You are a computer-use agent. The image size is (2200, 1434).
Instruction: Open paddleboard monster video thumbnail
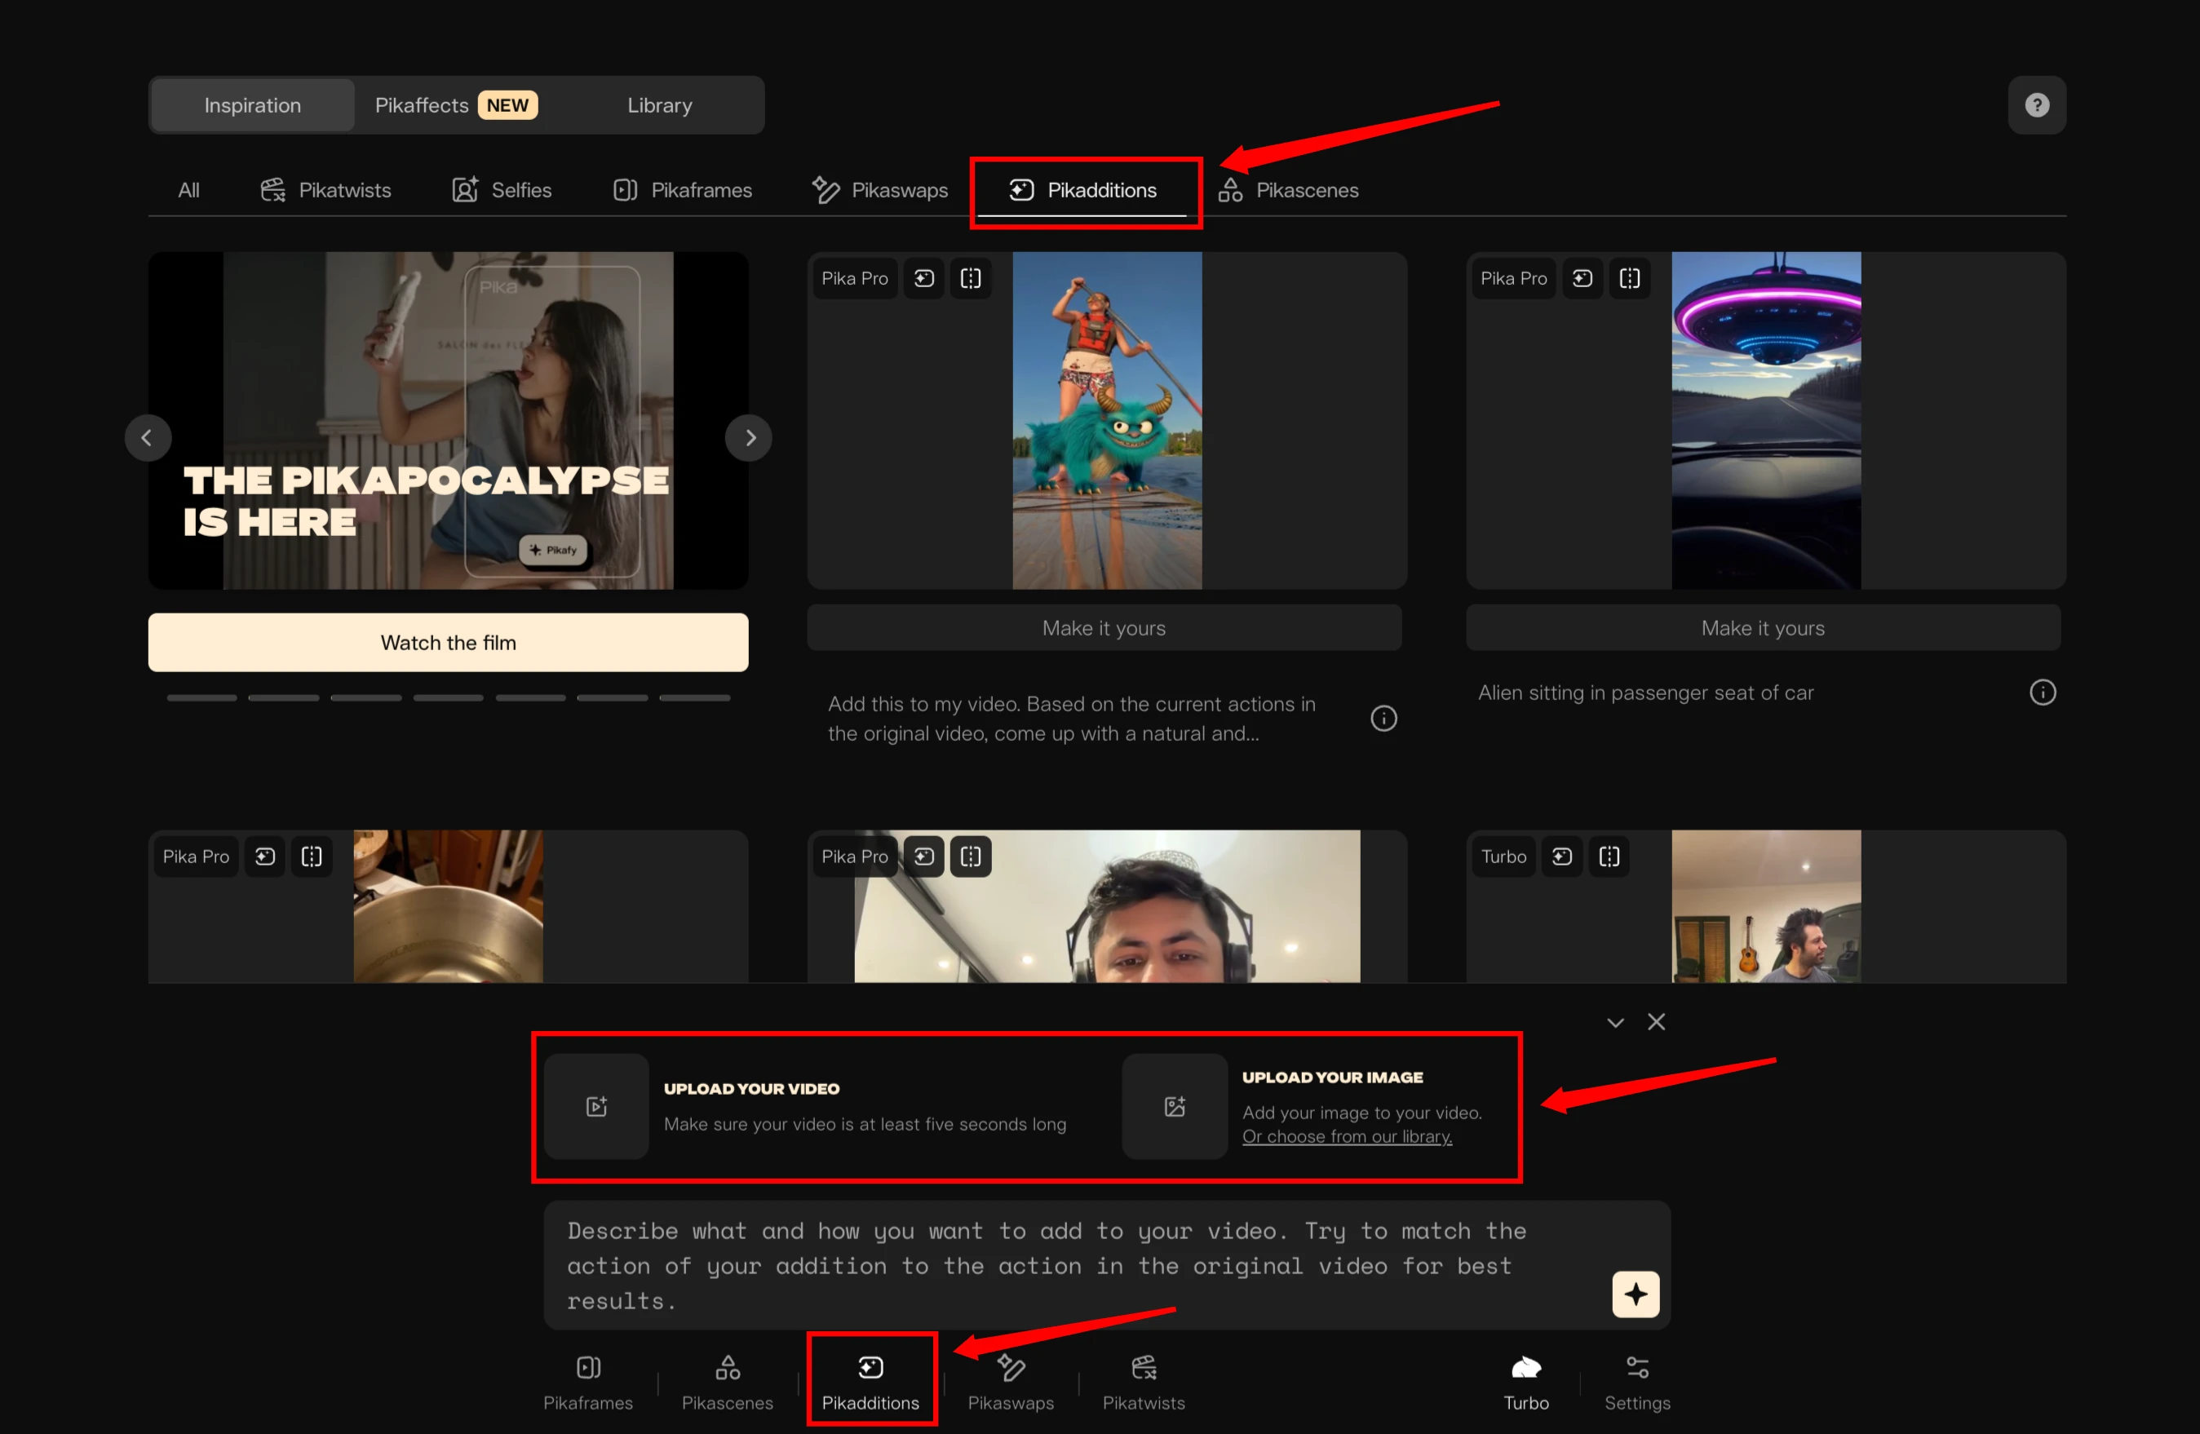coord(1108,421)
